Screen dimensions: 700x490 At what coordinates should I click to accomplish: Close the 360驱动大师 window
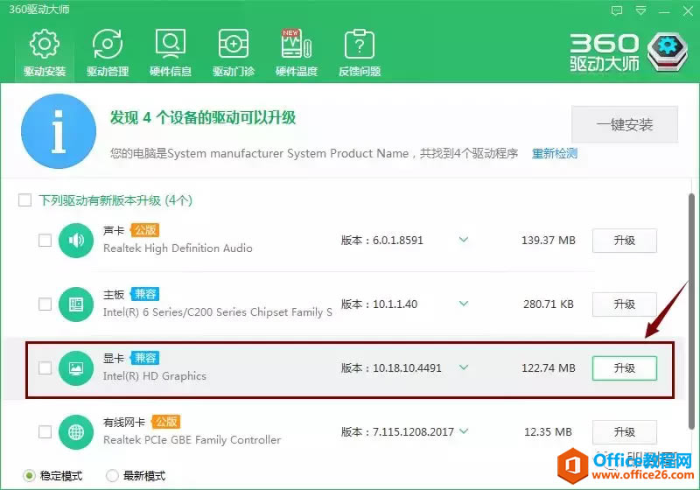688,10
